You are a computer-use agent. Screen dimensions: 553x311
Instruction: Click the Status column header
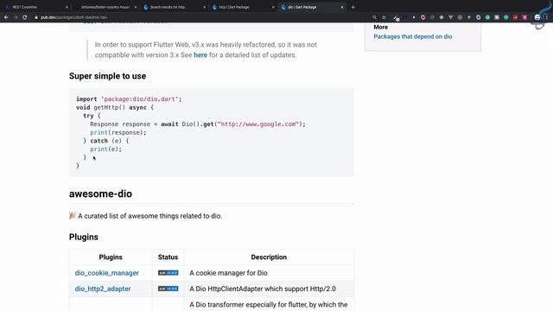point(168,257)
